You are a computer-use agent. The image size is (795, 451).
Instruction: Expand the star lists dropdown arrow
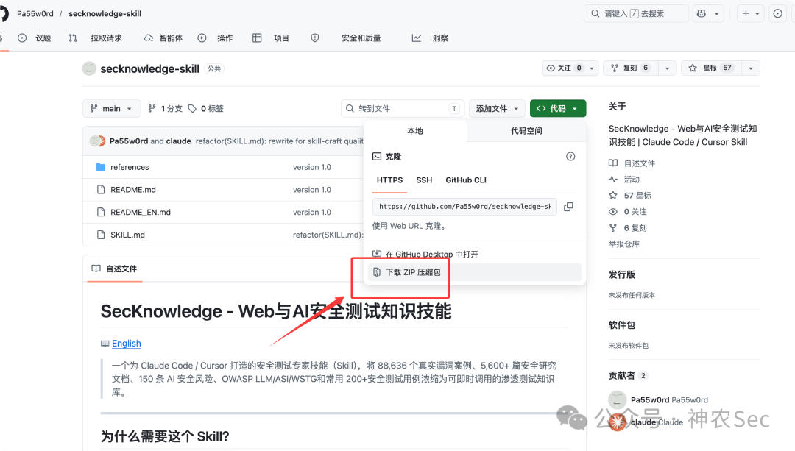pos(751,68)
